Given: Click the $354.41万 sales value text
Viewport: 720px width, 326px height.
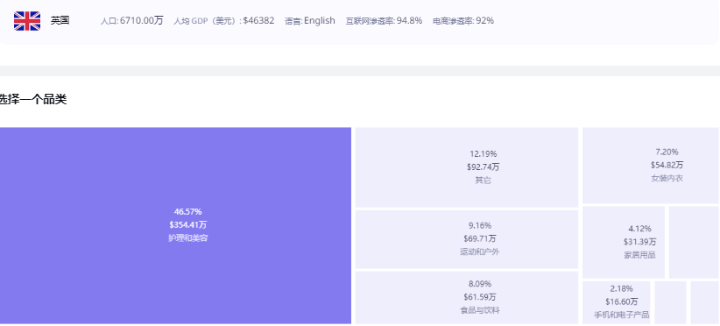Looking at the screenshot, I should (x=187, y=225).
